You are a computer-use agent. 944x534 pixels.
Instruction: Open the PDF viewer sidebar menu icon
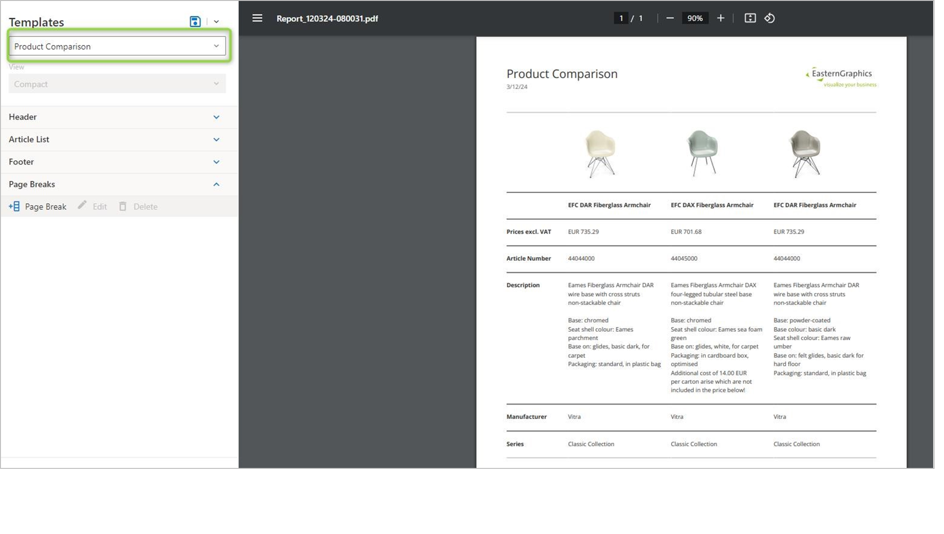pyautogui.click(x=257, y=18)
